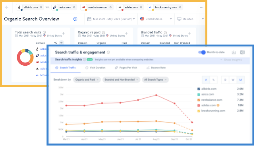255x146 pixels.
Task: Open the Branded and Non-Branded dropdown
Action: (x=121, y=80)
